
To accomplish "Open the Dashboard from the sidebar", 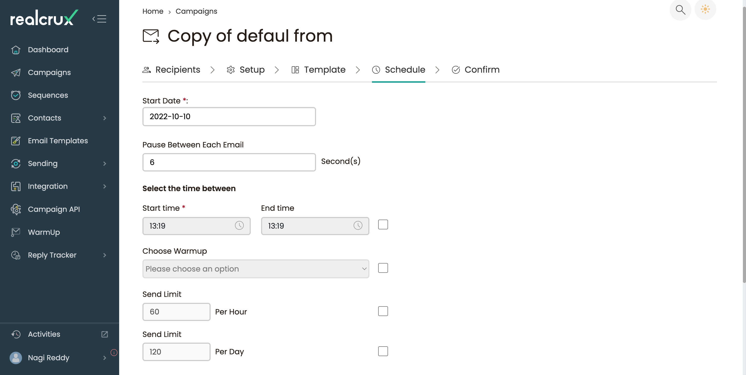I will click(x=48, y=49).
